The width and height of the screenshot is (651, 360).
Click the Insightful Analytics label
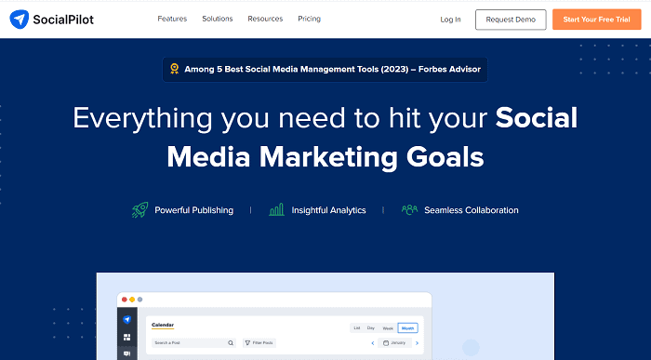coord(328,210)
